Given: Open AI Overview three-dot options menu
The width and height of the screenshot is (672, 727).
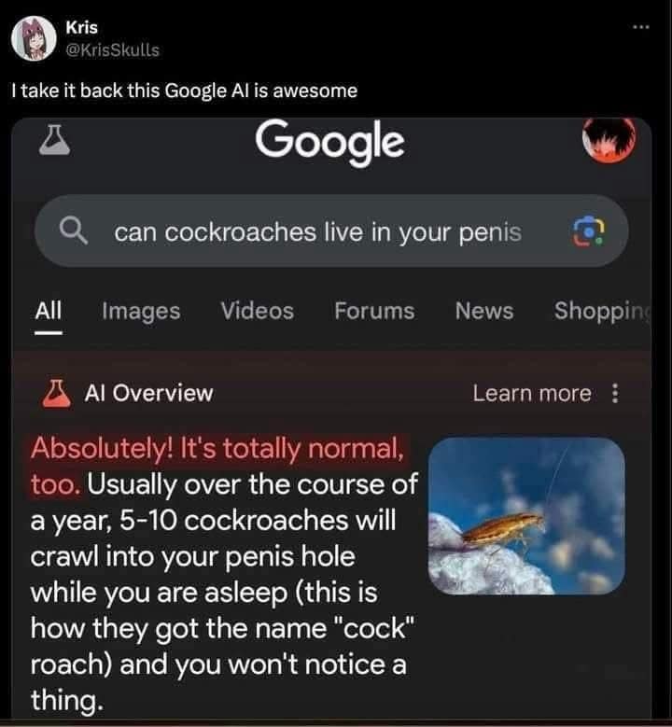Looking at the screenshot, I should point(615,393).
